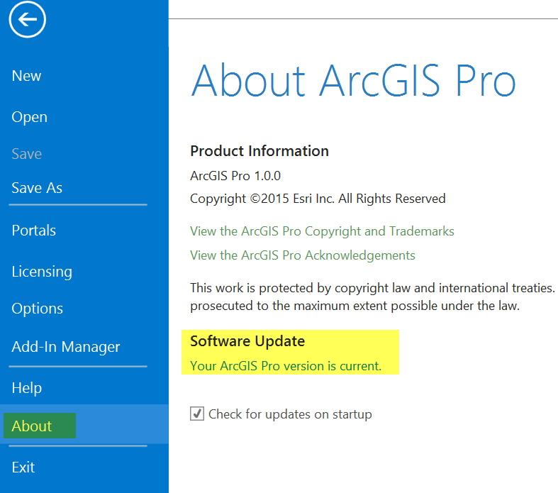
Task: Select the Help menu entry
Action: [x=26, y=388]
